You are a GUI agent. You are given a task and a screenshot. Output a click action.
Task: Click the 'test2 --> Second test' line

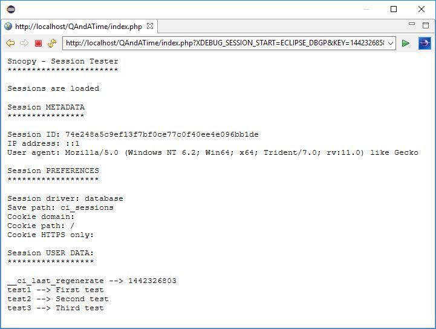pyautogui.click(x=58, y=299)
